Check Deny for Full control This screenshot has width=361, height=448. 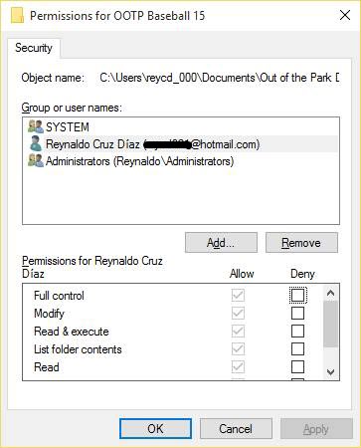click(x=297, y=295)
